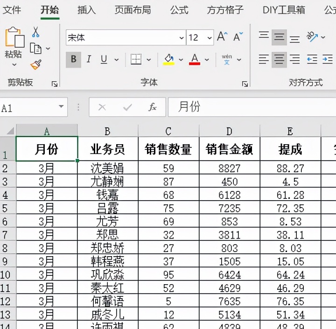Expand text orientation dropdown arrow

pyautogui.click(x=323, y=37)
